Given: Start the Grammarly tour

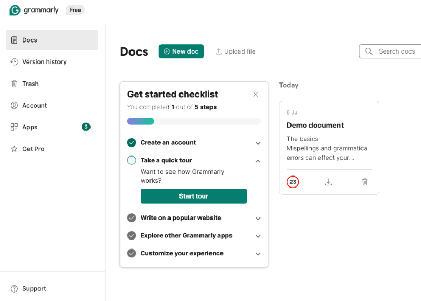Looking at the screenshot, I should tap(194, 196).
